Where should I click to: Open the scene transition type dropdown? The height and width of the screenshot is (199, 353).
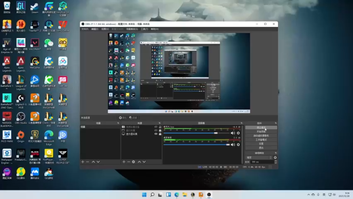[259, 157]
